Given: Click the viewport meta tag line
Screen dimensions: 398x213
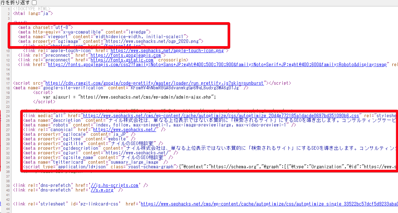Looking at the screenshot, I should 103,37.
